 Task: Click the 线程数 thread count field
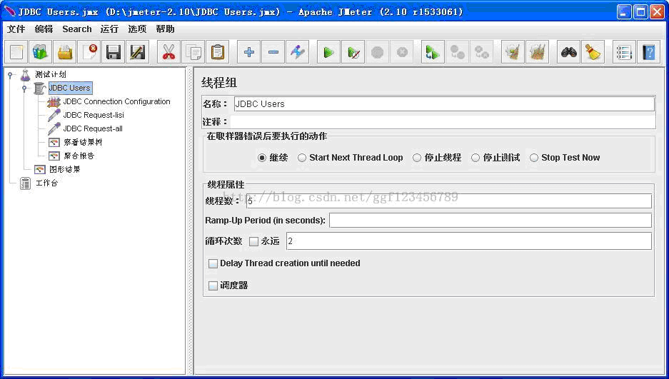[x=449, y=201]
